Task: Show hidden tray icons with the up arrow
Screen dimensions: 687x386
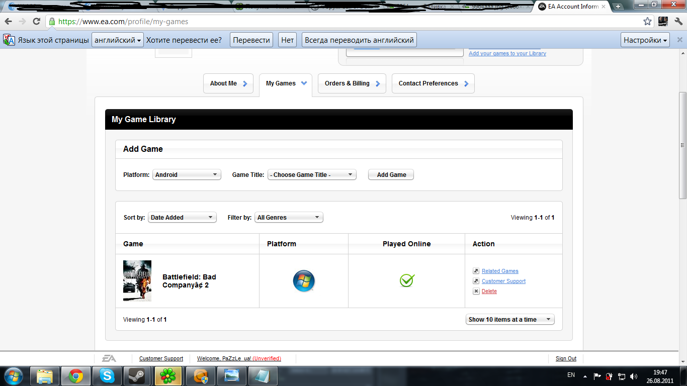Action: [x=585, y=376]
